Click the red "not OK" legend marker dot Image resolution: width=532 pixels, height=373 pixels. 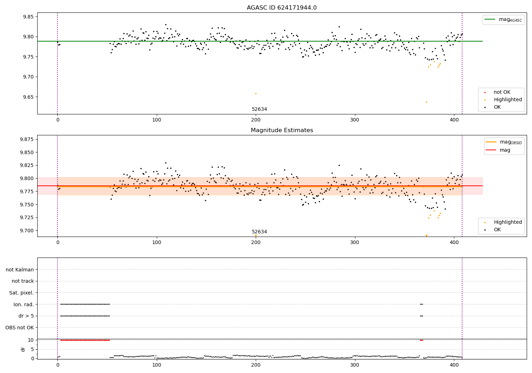[x=485, y=92]
